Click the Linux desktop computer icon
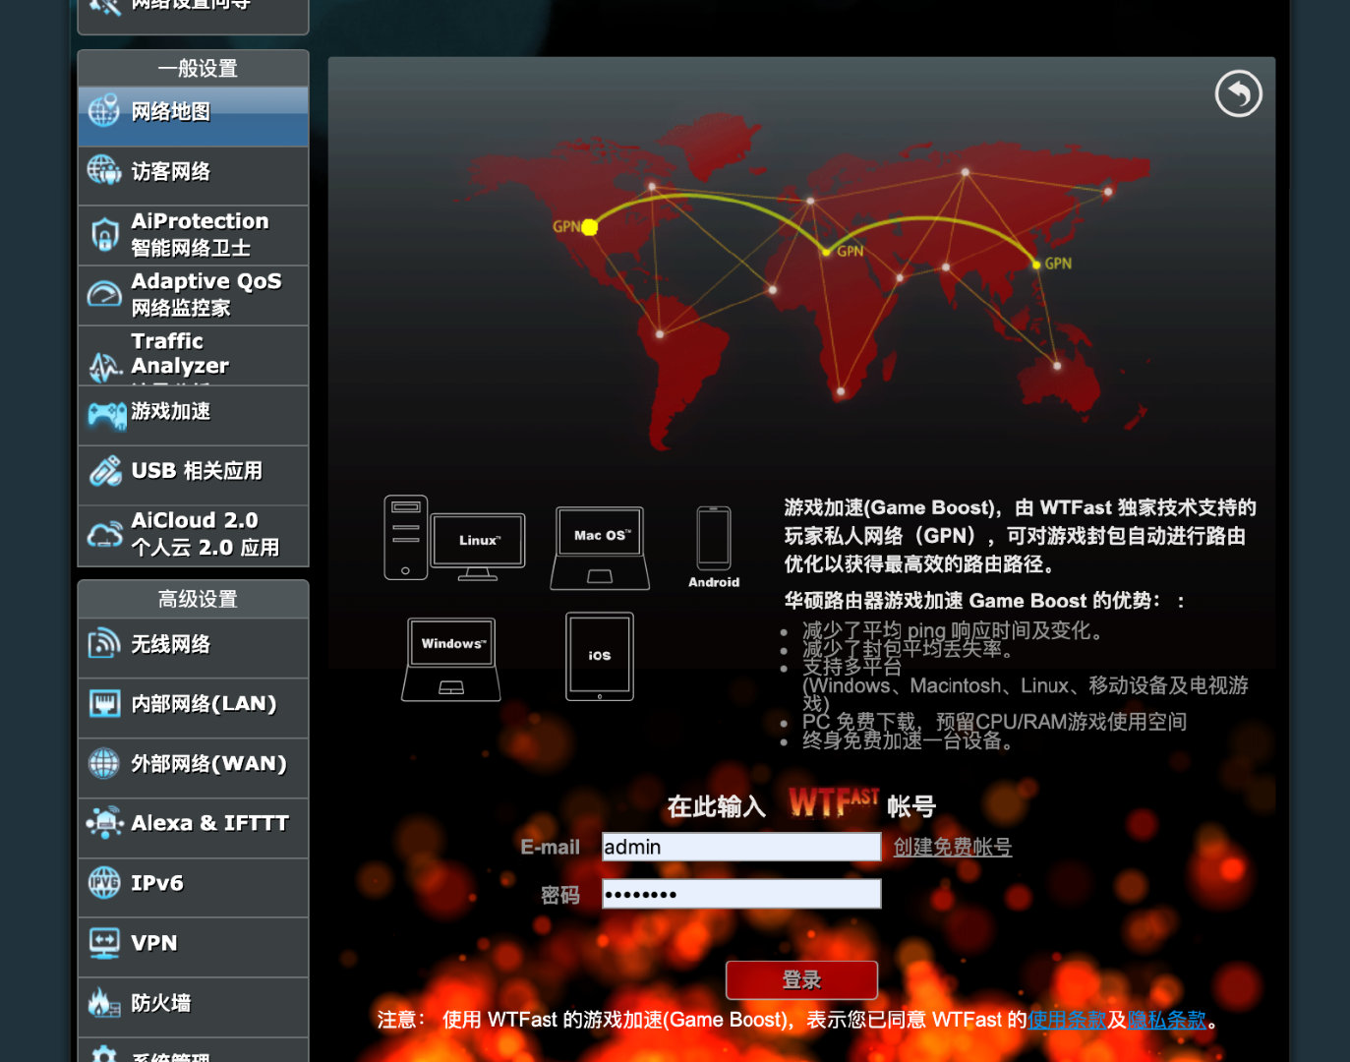The width and height of the screenshot is (1350, 1062). (x=454, y=538)
